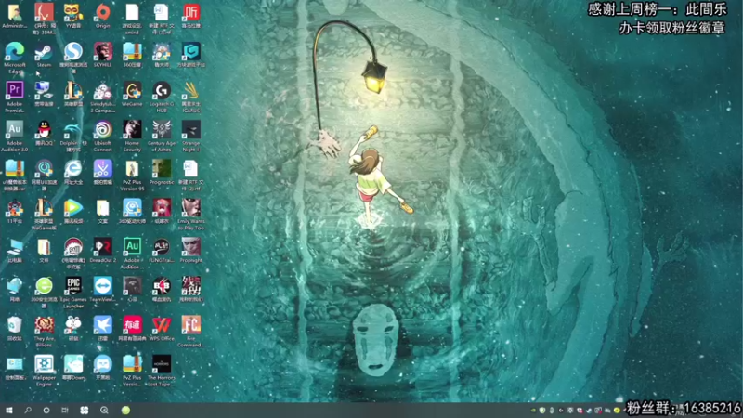The width and height of the screenshot is (743, 418).
Task: Open PvZ Plus Version 95 folder
Action: 132,169
